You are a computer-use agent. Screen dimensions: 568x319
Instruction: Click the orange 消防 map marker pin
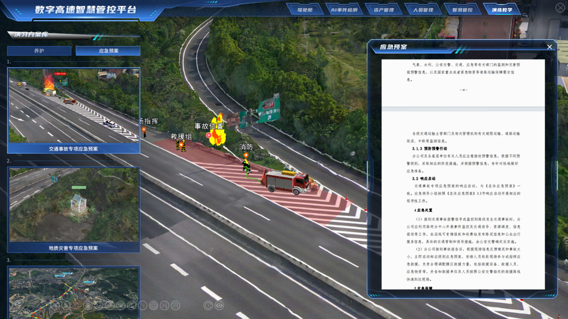[246, 155]
